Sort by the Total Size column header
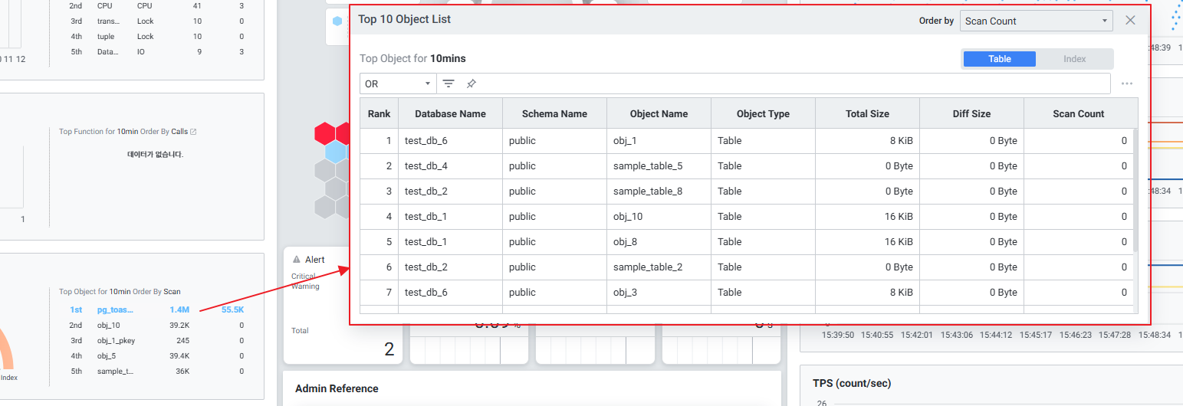 [867, 113]
